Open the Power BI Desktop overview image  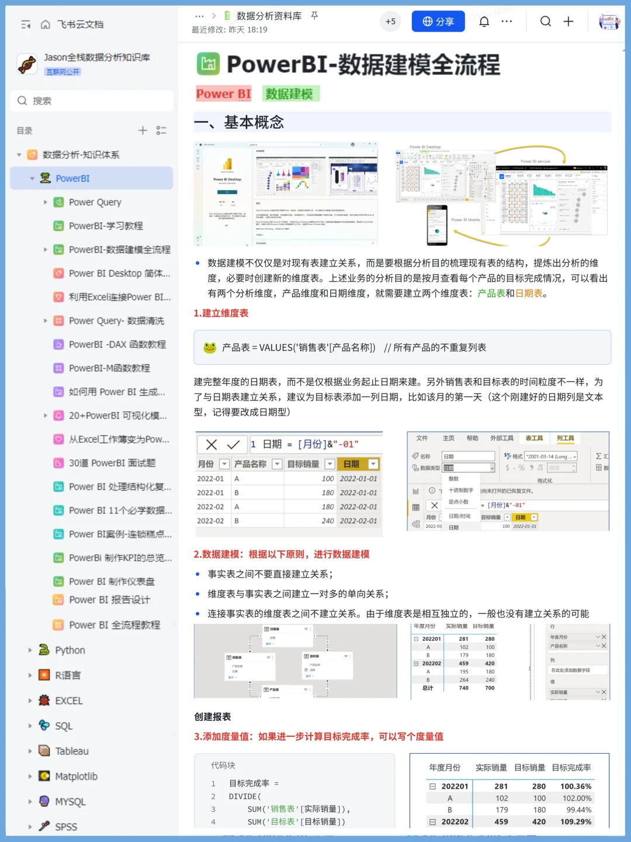click(286, 194)
